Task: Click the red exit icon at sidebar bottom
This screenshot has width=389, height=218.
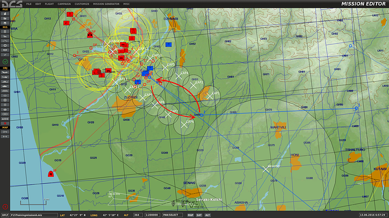Action: tap(5, 207)
